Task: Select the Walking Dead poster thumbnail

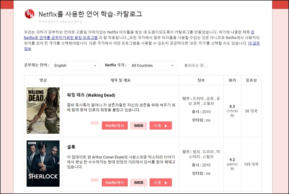Action: pos(43,110)
